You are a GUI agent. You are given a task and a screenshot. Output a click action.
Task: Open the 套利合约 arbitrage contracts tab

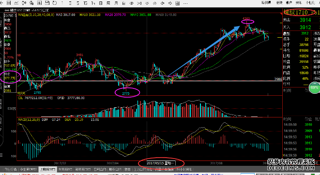point(100,169)
